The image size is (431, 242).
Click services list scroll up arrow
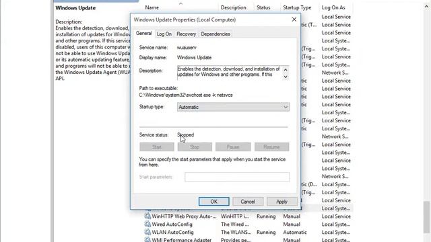[426, 7]
